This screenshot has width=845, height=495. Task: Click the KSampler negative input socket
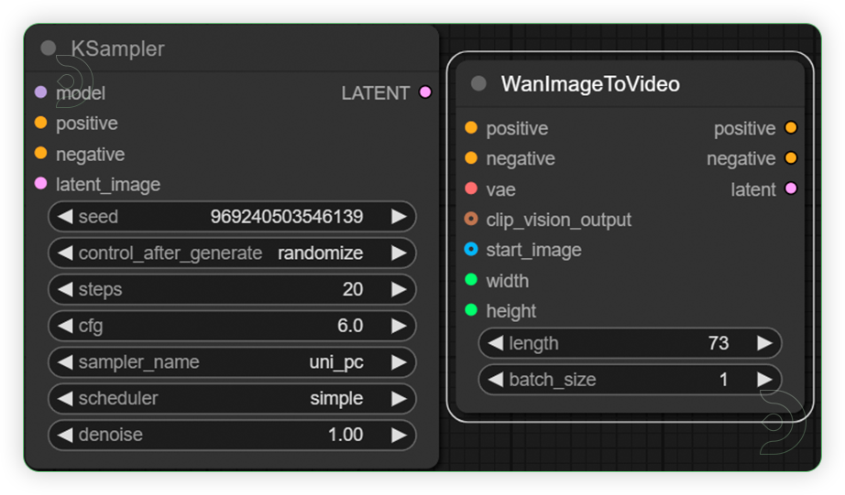tap(41, 154)
